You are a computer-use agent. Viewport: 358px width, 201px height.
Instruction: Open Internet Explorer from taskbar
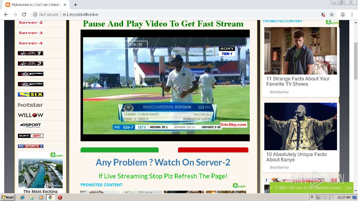click(23, 197)
